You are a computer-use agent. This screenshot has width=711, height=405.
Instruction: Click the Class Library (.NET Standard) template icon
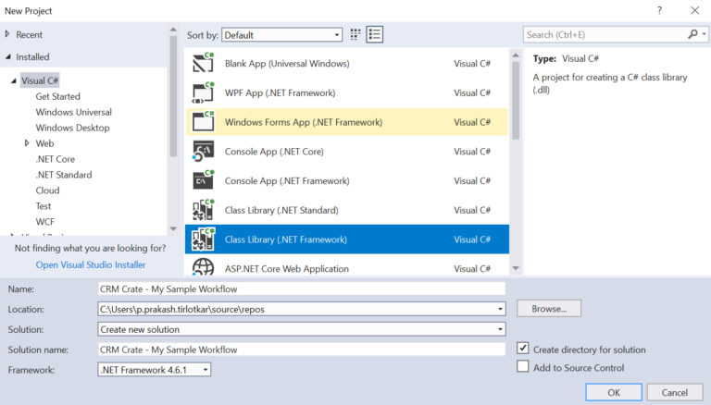click(203, 210)
